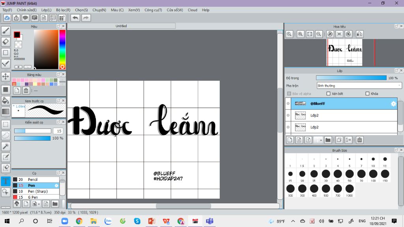
Task: Toggle the Bảo vệ alpha checkbox
Action: coord(289,94)
